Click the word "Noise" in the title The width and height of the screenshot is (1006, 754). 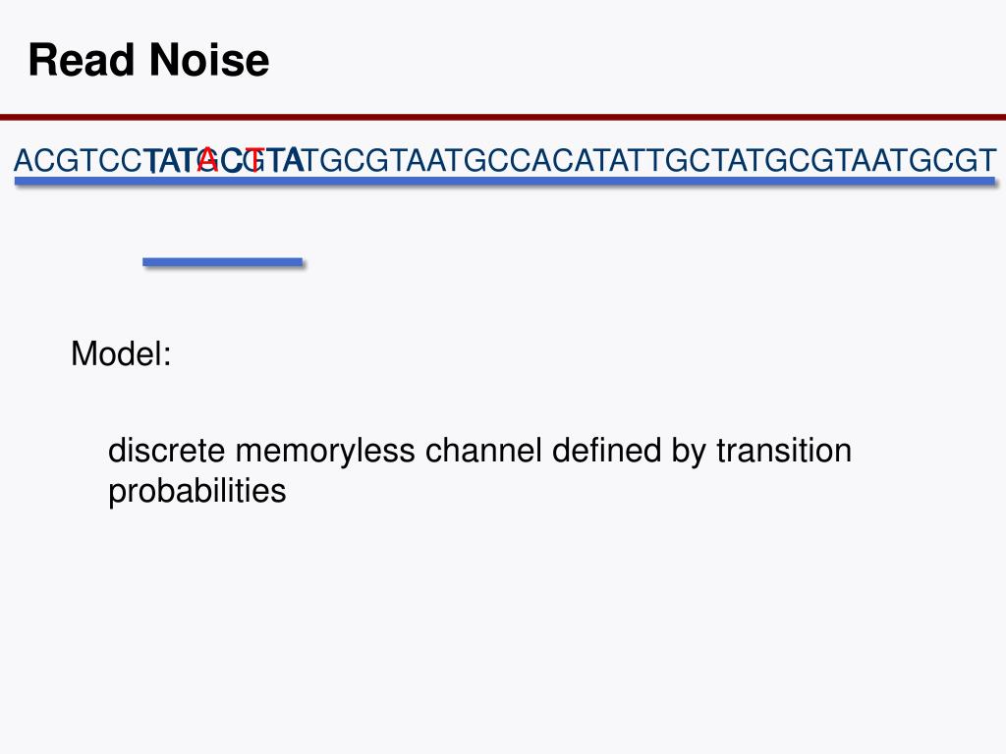(x=208, y=60)
